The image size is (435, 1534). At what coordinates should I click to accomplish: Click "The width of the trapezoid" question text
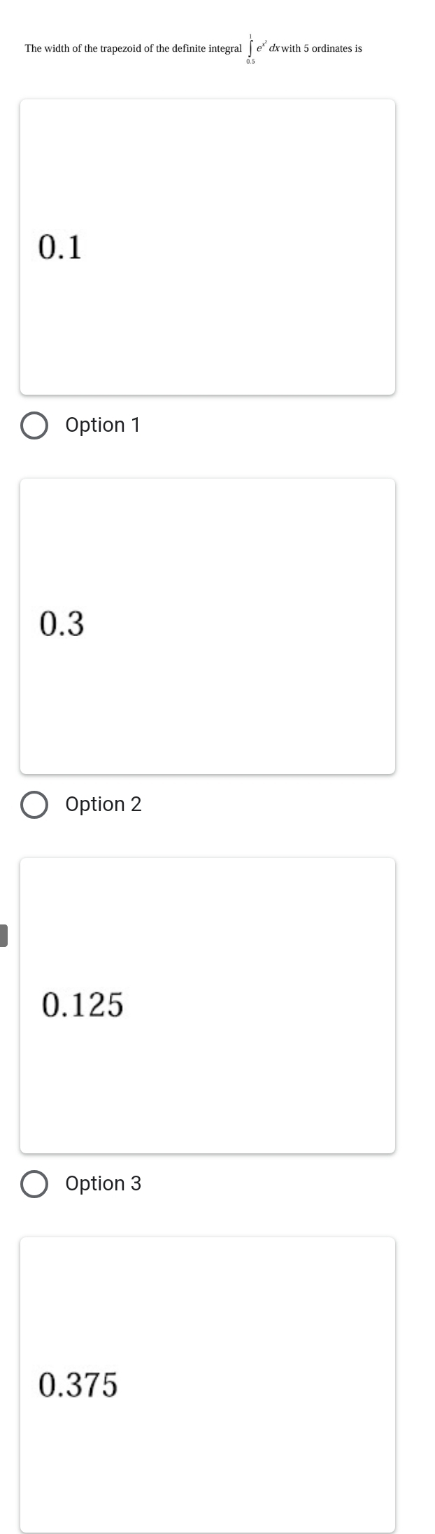point(77,49)
